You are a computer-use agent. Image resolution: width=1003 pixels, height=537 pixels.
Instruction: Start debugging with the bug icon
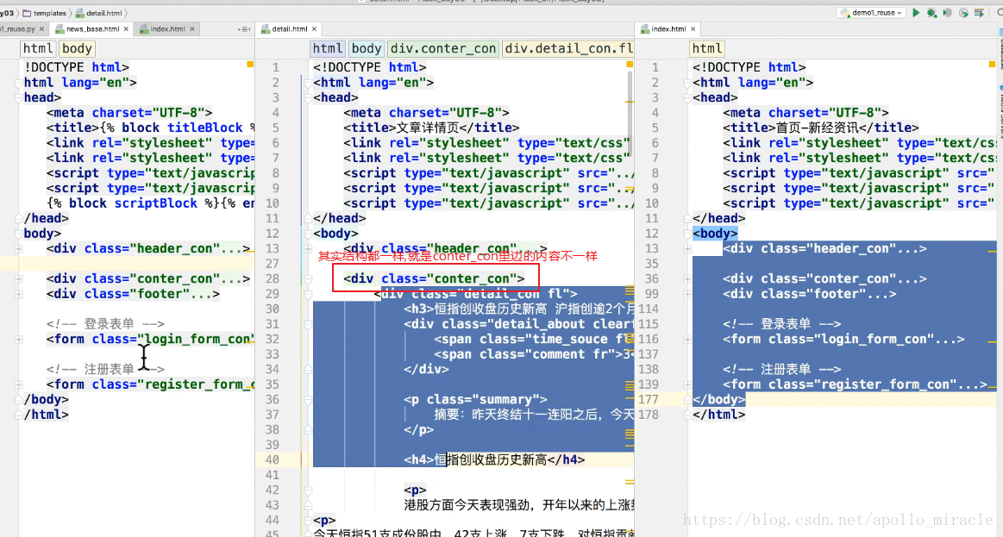point(932,12)
